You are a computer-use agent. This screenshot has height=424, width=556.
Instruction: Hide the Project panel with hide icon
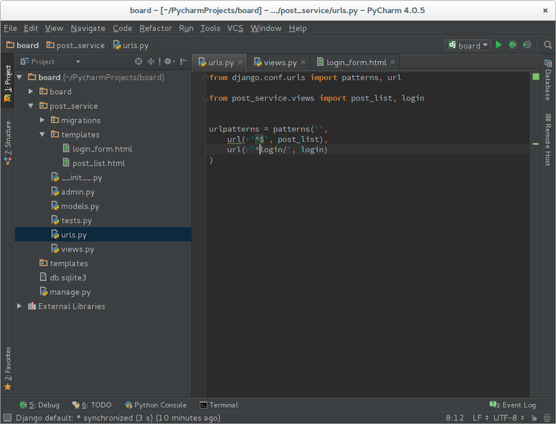click(x=184, y=61)
